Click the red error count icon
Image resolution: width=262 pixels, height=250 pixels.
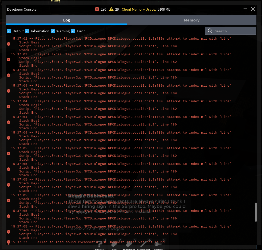(x=97, y=9)
